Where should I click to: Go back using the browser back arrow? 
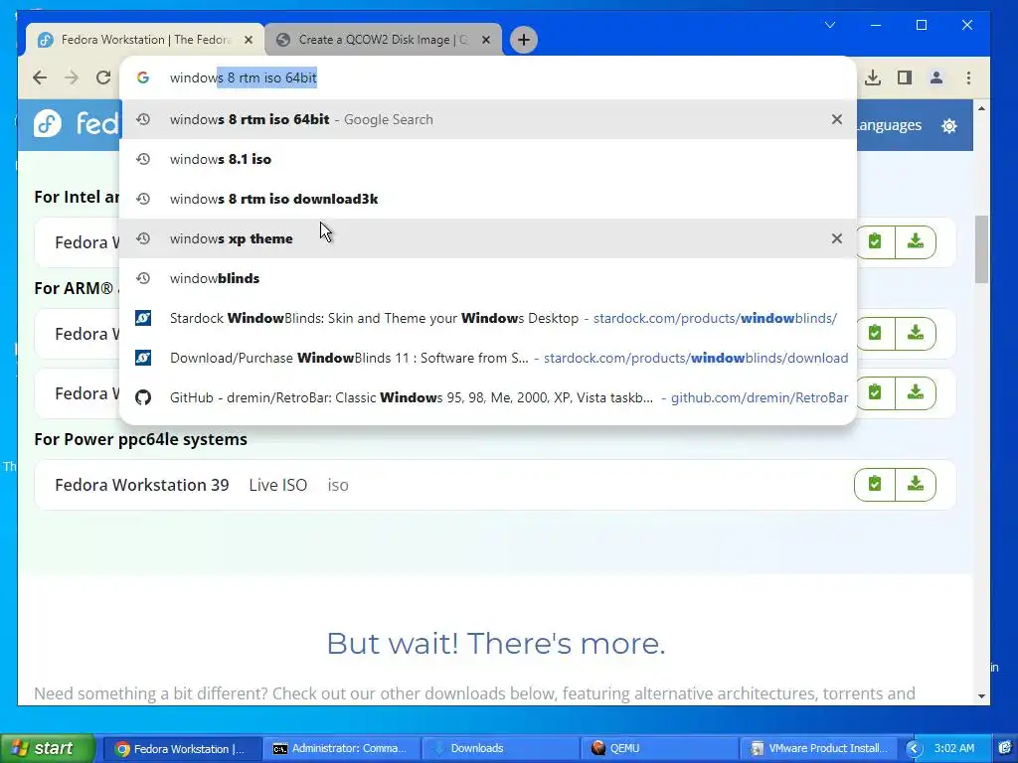[x=40, y=77]
